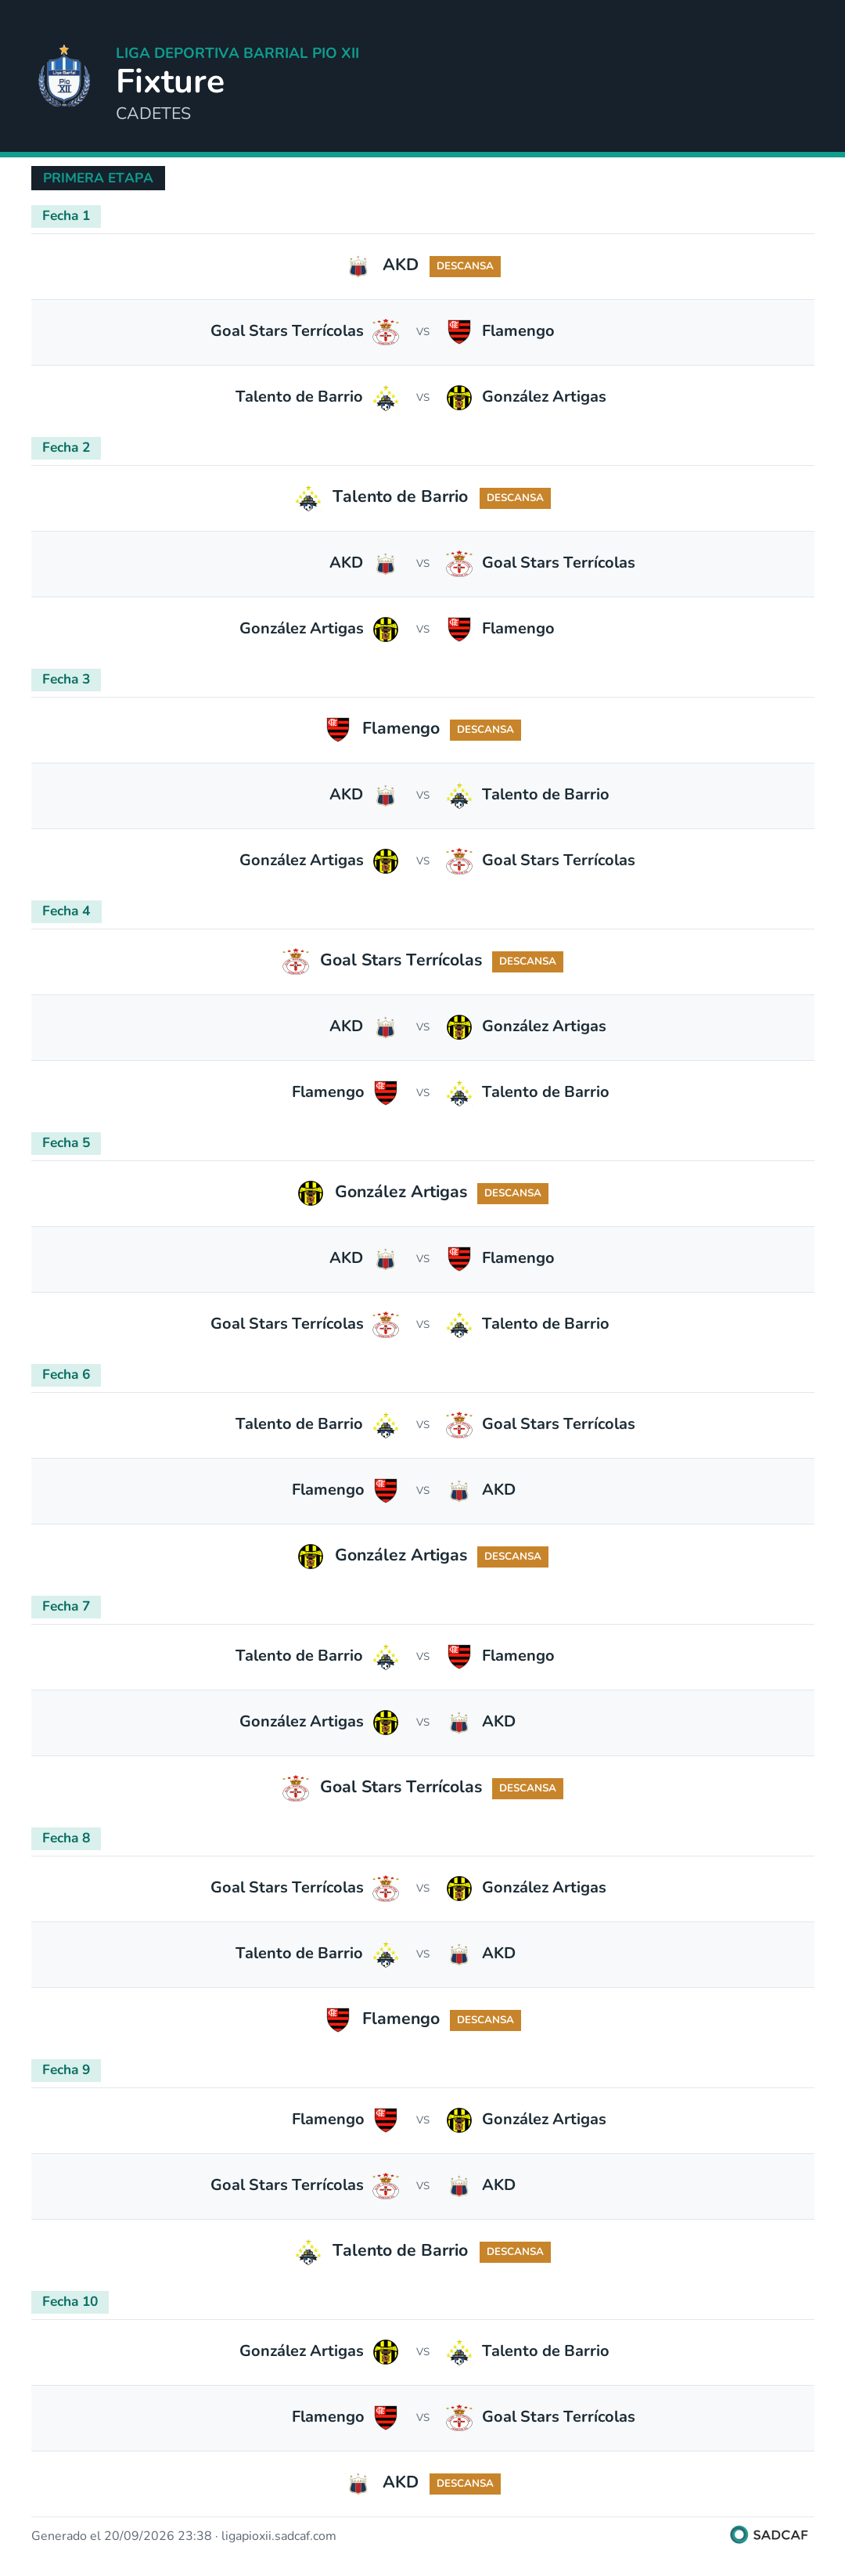
Task: Click DESCANSA badge for Talento de Barrio Fecha 9
Action: [x=514, y=2252]
